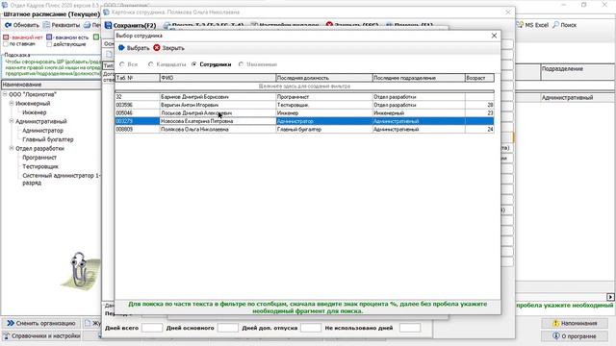Select the row Полякова Ольга Николаевна

coord(304,129)
